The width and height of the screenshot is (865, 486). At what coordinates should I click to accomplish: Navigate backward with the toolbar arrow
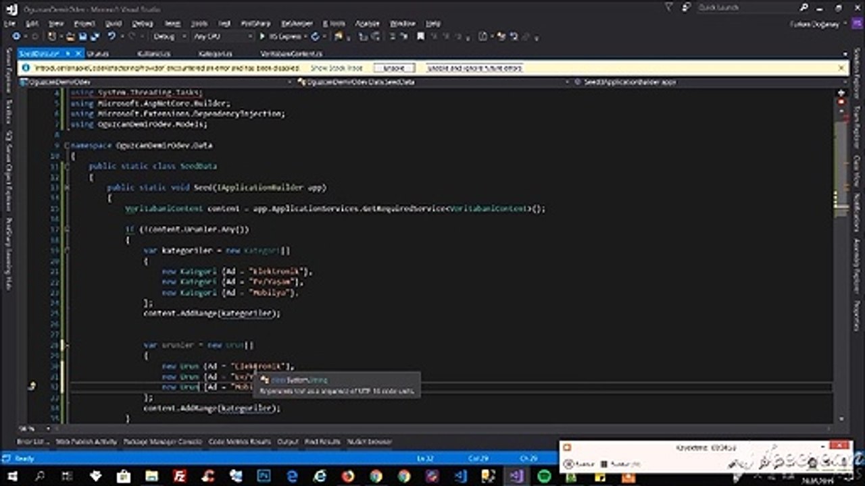coord(15,36)
